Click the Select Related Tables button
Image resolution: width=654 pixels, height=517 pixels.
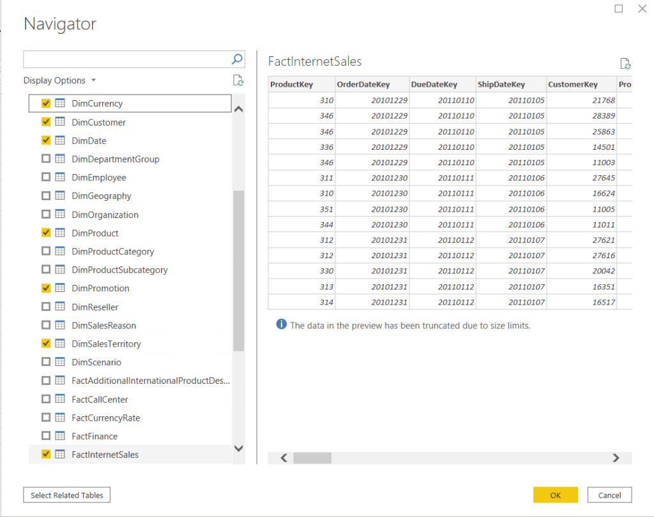(67, 495)
